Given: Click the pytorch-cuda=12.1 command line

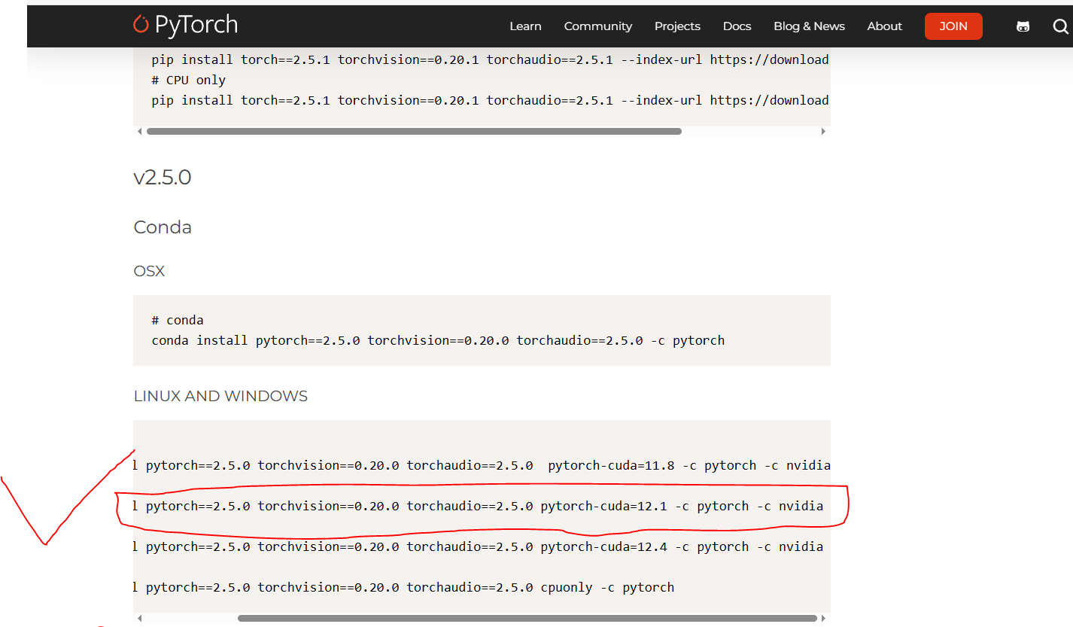Looking at the screenshot, I should click(x=478, y=506).
